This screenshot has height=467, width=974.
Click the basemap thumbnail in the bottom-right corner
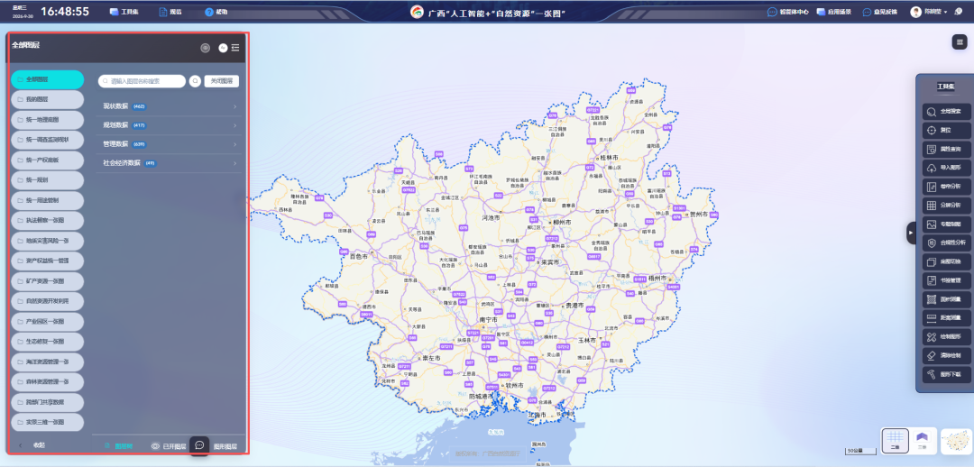(x=957, y=440)
